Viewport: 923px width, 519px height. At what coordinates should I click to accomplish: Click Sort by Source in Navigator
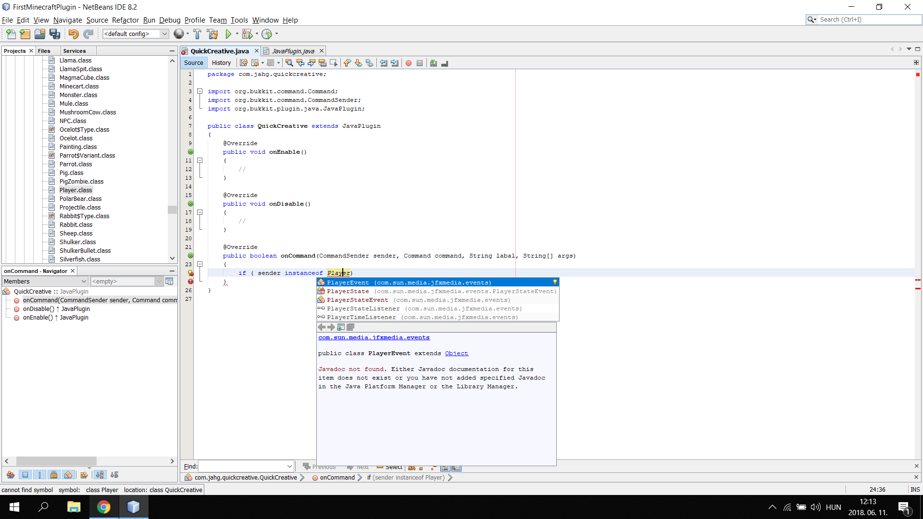[x=114, y=475]
